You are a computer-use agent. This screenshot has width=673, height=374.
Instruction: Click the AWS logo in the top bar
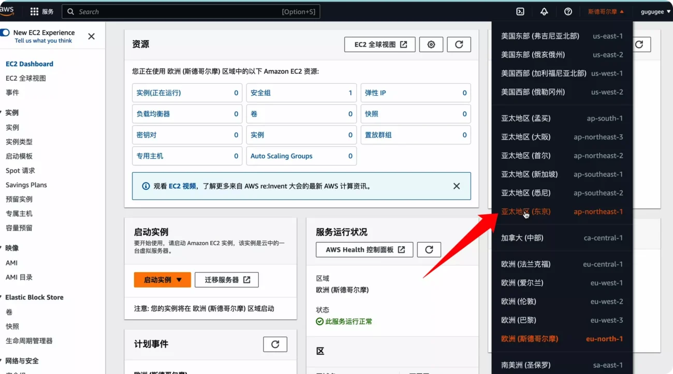pos(7,10)
